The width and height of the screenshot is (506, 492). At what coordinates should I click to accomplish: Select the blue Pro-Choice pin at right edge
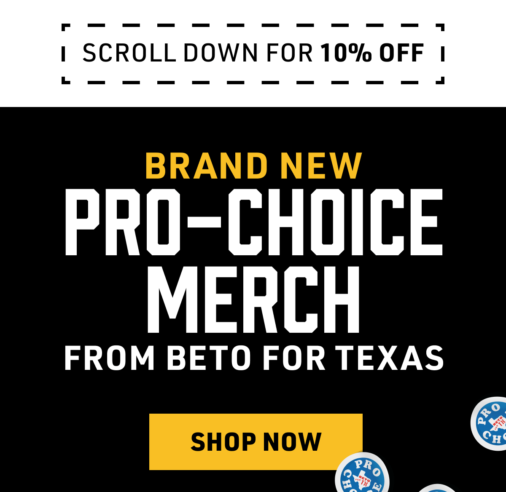pos(489,423)
